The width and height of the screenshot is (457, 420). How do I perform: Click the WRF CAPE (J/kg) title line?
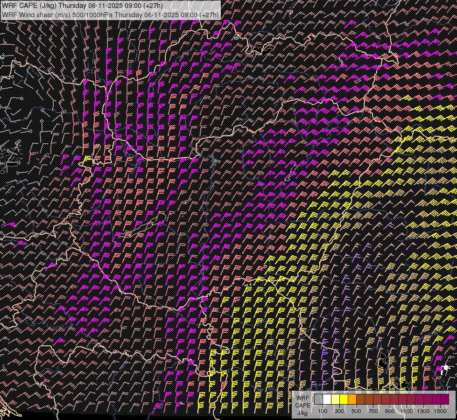point(82,6)
